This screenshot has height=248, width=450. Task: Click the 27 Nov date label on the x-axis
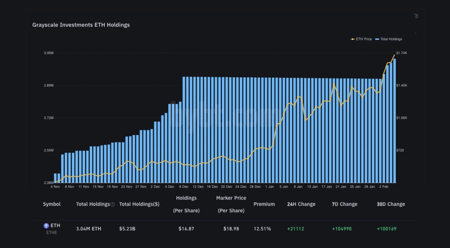(x=141, y=186)
